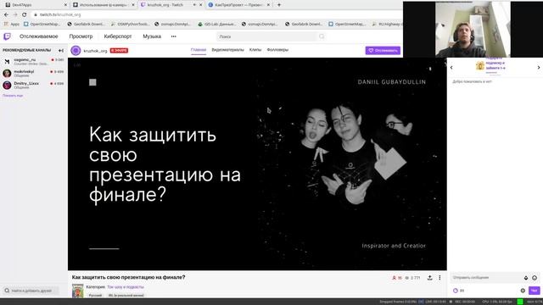The height and width of the screenshot is (305, 543).
Task: Click the stream title below video
Action: pyautogui.click(x=128, y=277)
